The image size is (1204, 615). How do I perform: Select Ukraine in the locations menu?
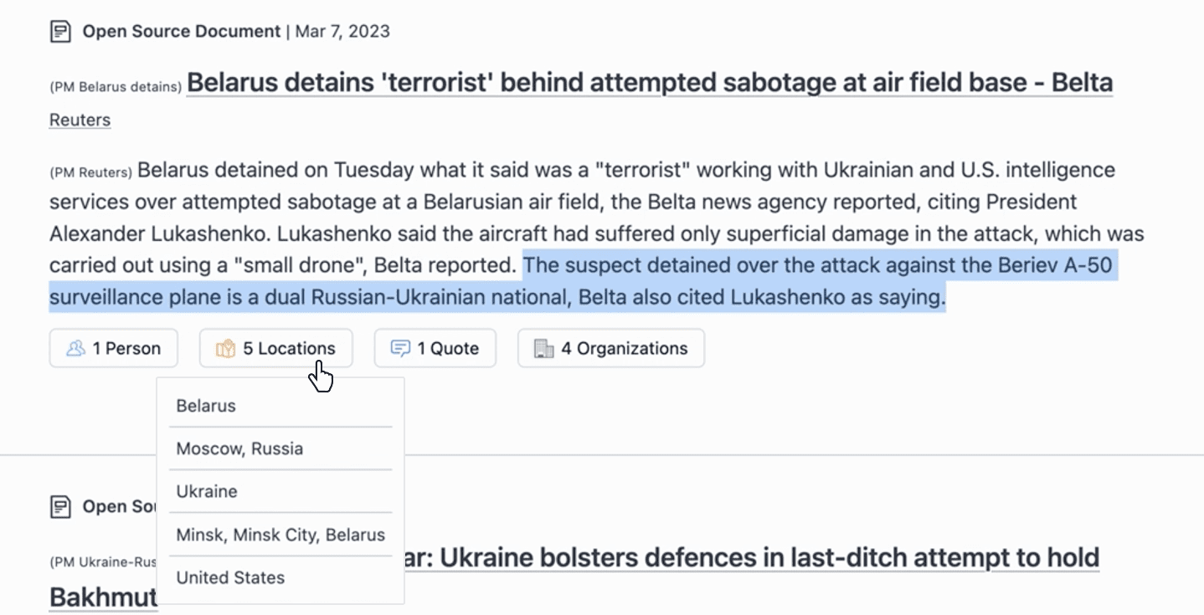pos(207,491)
